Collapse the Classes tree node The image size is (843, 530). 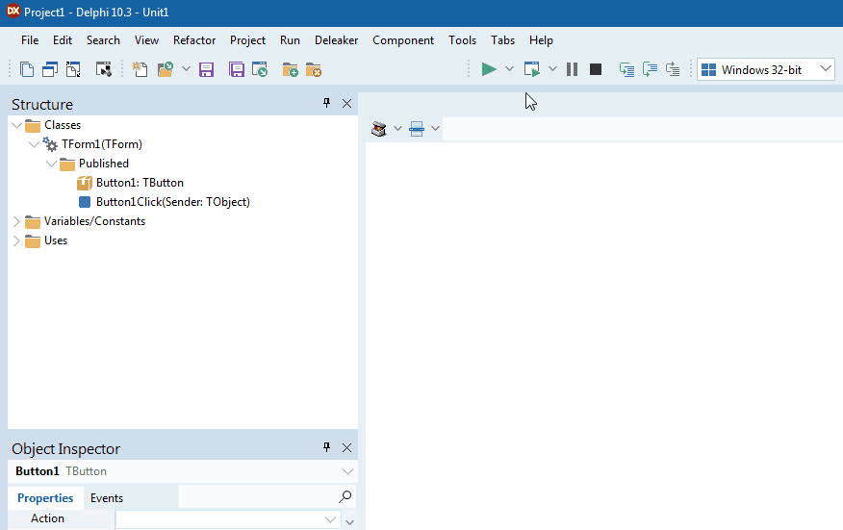pos(16,125)
